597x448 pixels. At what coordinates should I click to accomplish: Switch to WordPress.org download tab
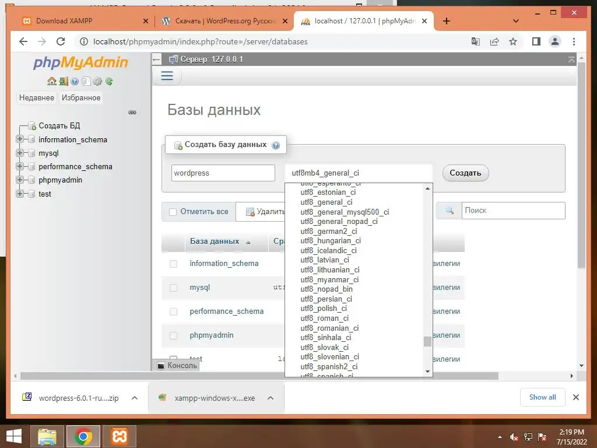click(x=226, y=21)
